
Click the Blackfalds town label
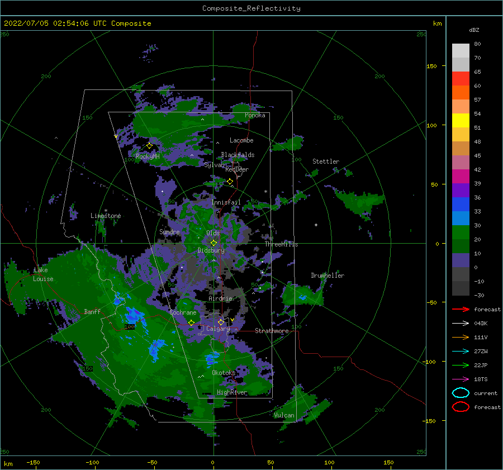(238, 155)
